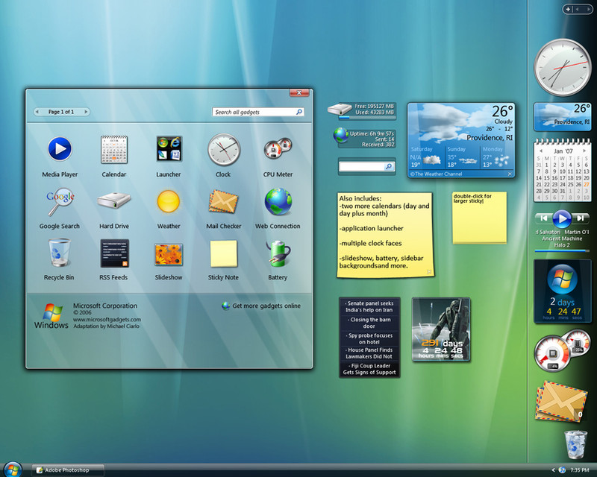The width and height of the screenshot is (597, 477).
Task: Choose the Calendar gadget in the gallery
Action: [x=114, y=149]
